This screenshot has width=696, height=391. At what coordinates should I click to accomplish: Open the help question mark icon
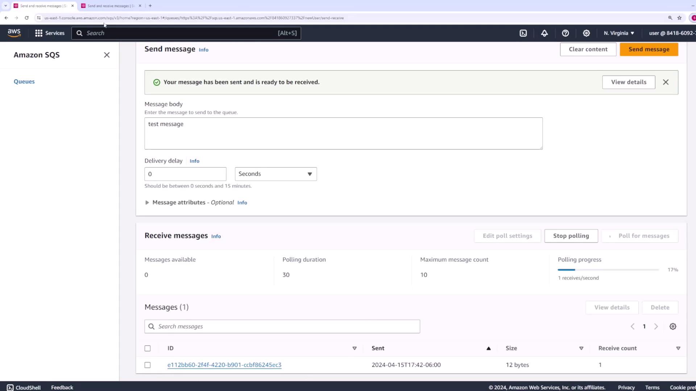coord(565,33)
